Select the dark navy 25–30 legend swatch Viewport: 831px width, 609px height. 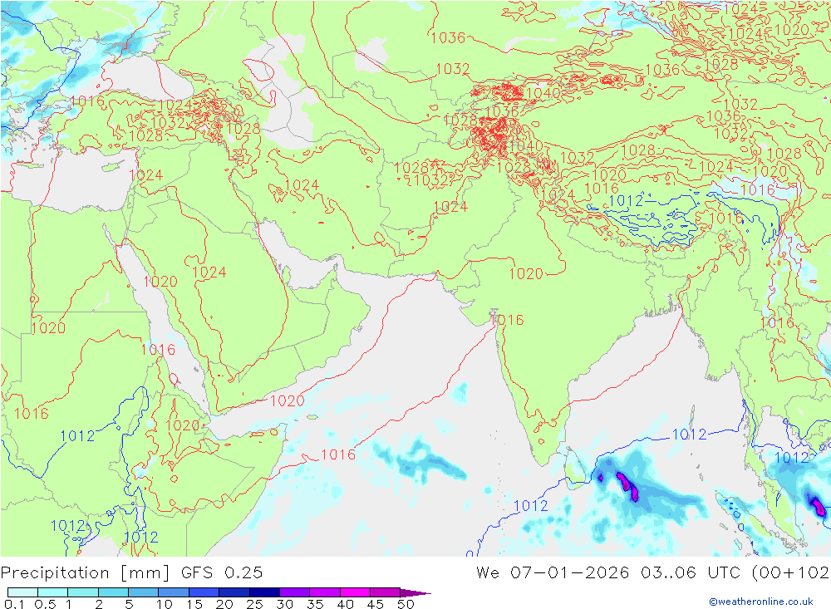point(264,592)
